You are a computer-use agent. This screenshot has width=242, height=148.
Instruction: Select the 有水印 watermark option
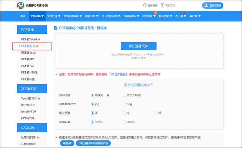(x=92, y=122)
